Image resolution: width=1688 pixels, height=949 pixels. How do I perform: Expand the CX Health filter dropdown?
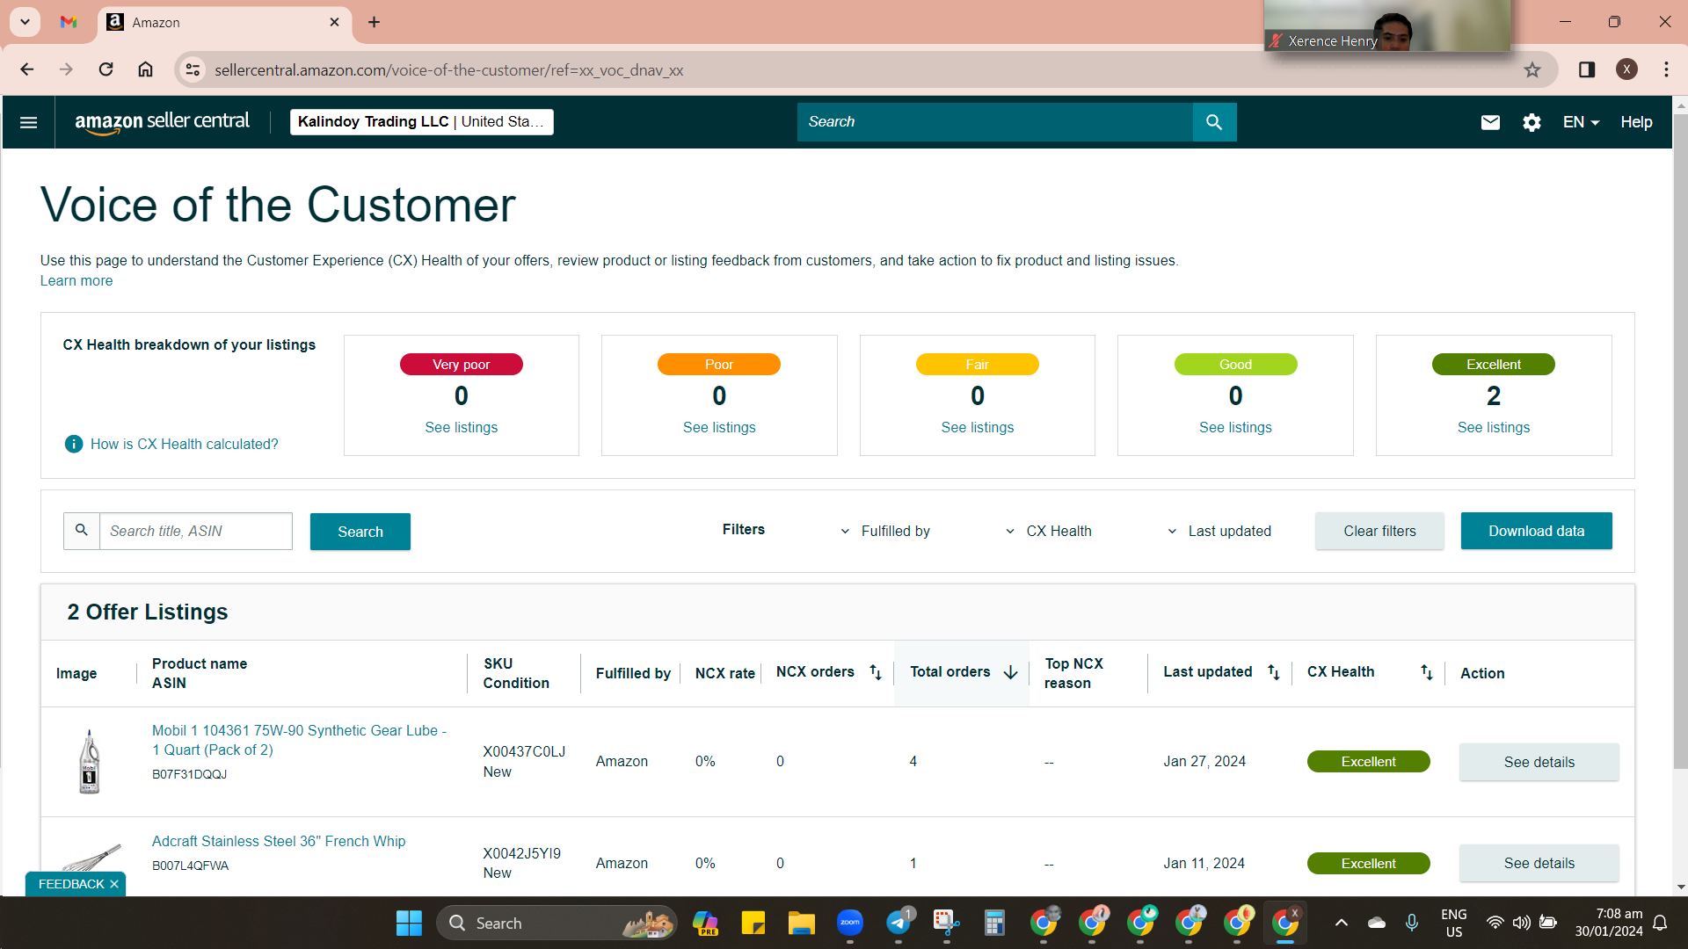point(1048,532)
